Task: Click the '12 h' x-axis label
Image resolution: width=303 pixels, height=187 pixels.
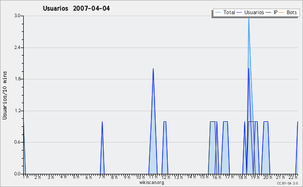Action: 166,177
